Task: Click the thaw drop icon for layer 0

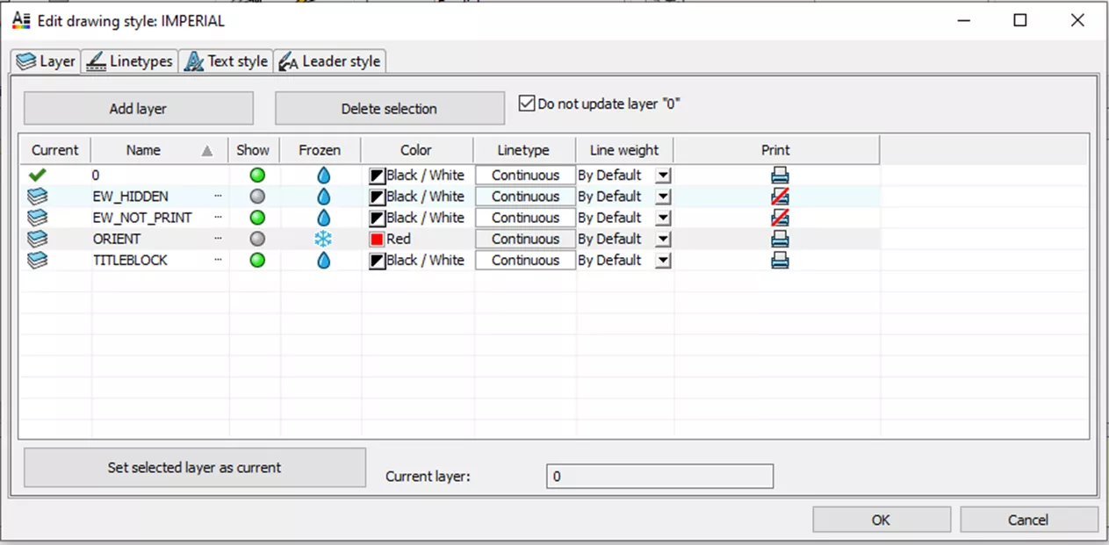Action: pyautogui.click(x=323, y=176)
